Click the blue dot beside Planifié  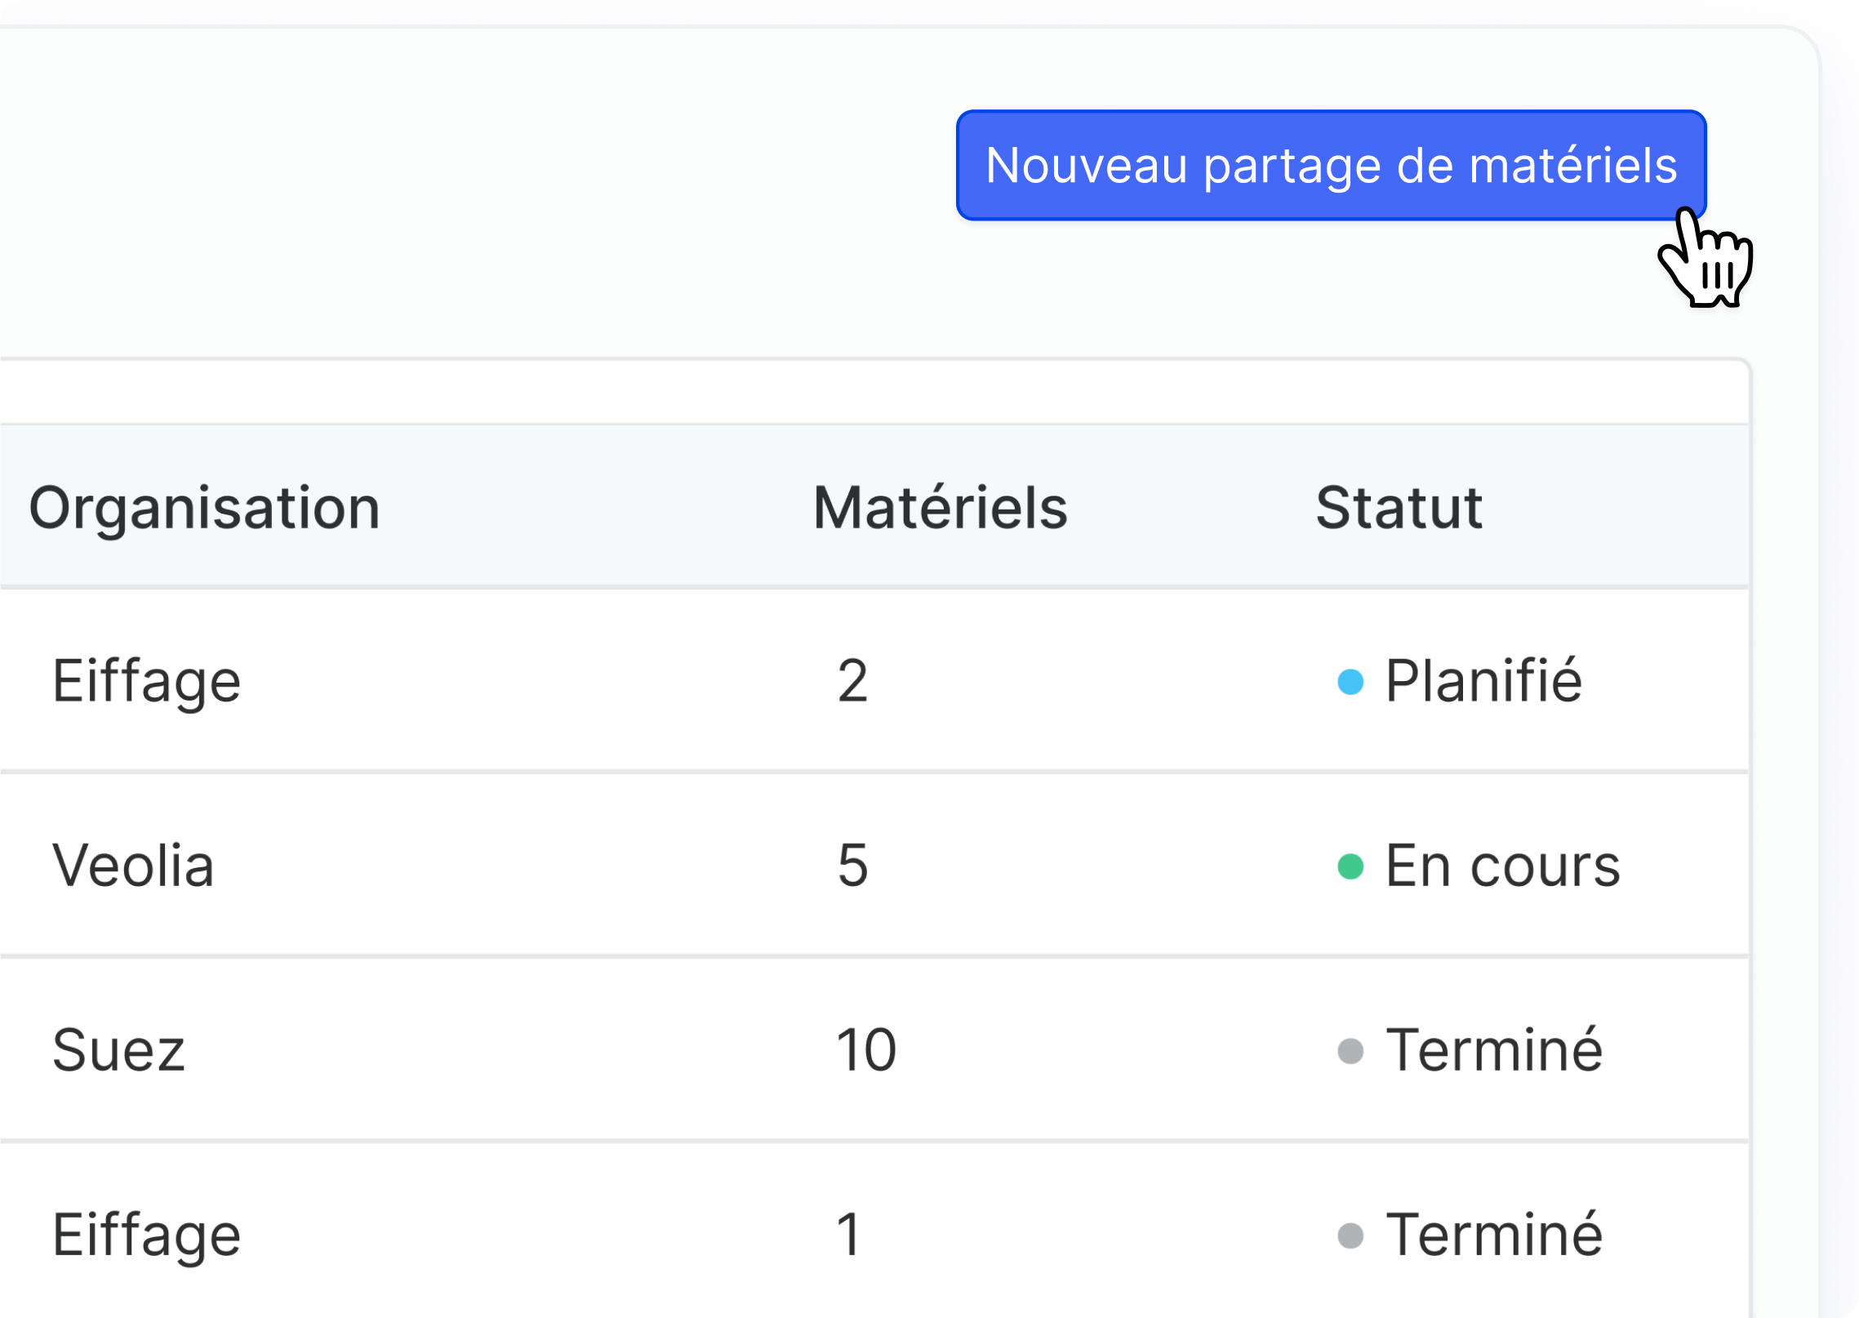point(1350,682)
